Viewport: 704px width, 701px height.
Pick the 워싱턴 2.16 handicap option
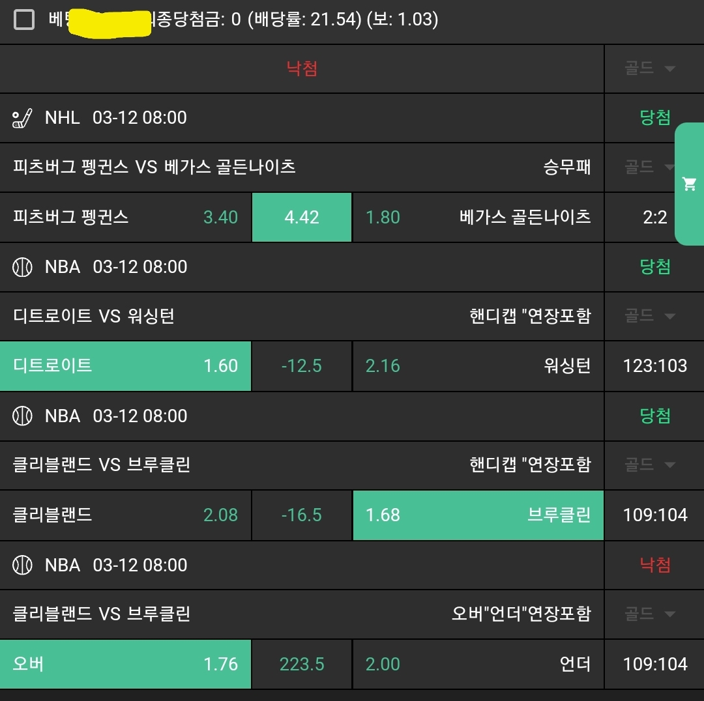tap(478, 366)
